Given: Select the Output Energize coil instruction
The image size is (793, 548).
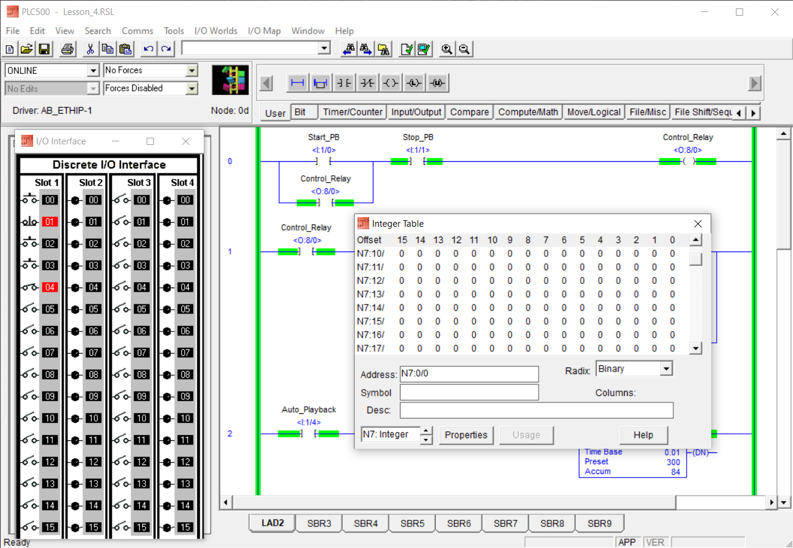Looking at the screenshot, I should point(391,83).
